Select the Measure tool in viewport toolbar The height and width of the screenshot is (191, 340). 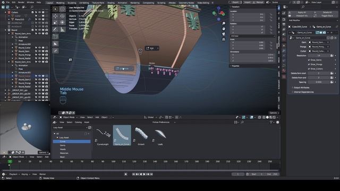62,29
